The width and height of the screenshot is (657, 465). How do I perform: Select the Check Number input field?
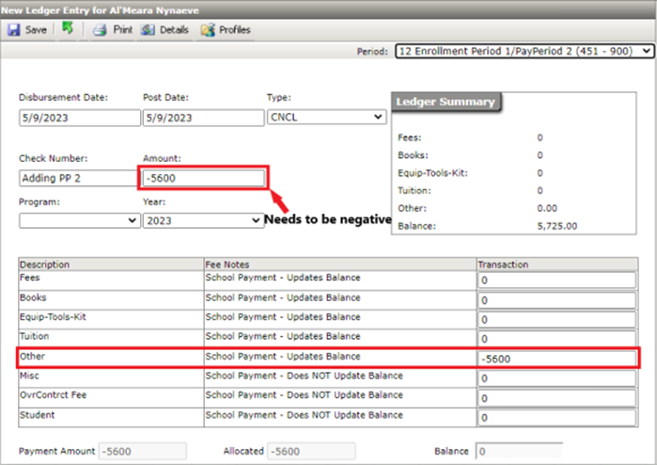[x=77, y=178]
